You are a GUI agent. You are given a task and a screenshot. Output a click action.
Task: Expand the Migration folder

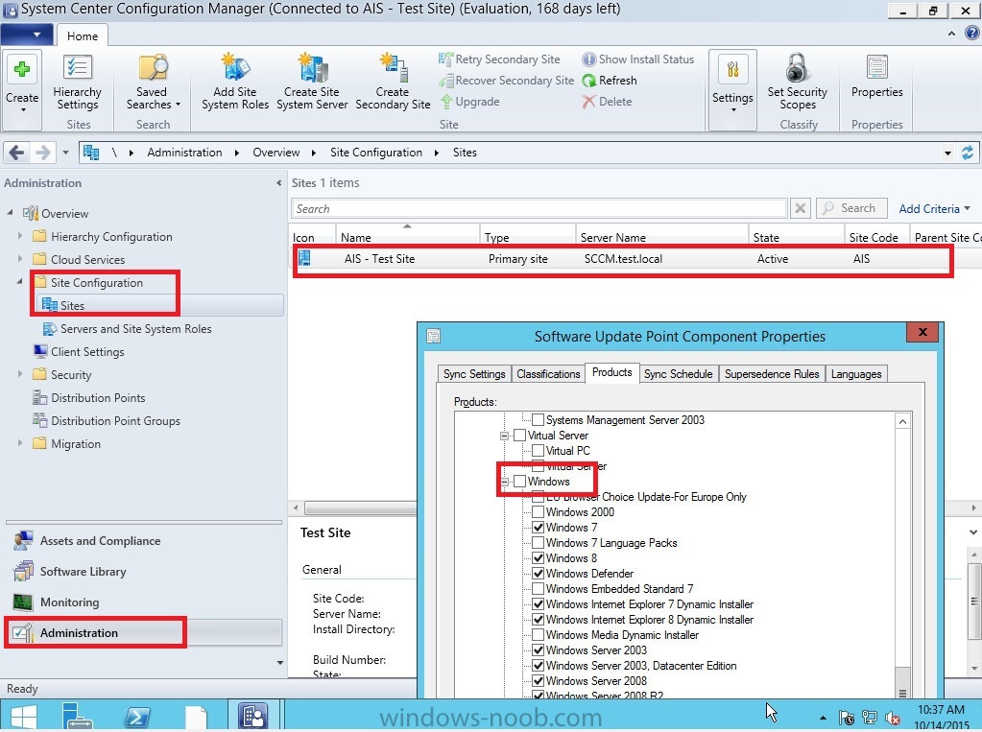coord(20,442)
